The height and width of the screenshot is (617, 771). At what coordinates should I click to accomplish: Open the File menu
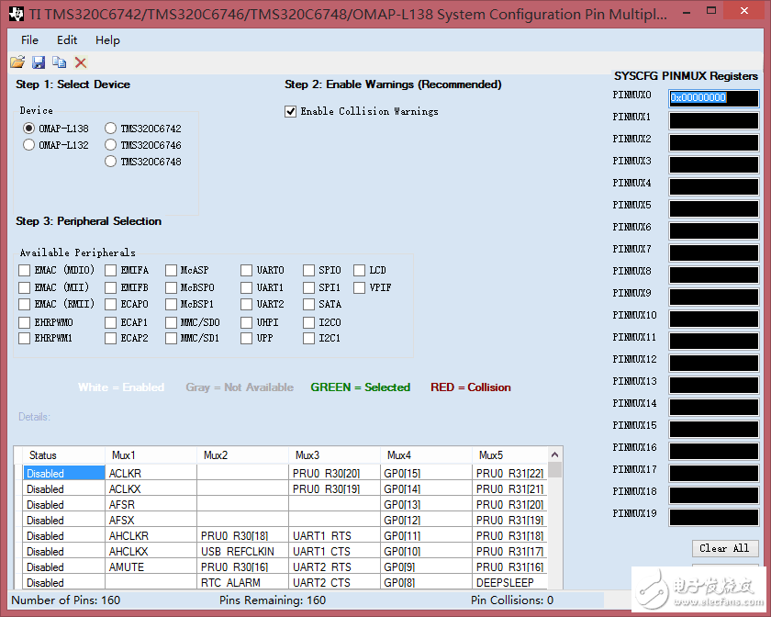click(x=29, y=39)
